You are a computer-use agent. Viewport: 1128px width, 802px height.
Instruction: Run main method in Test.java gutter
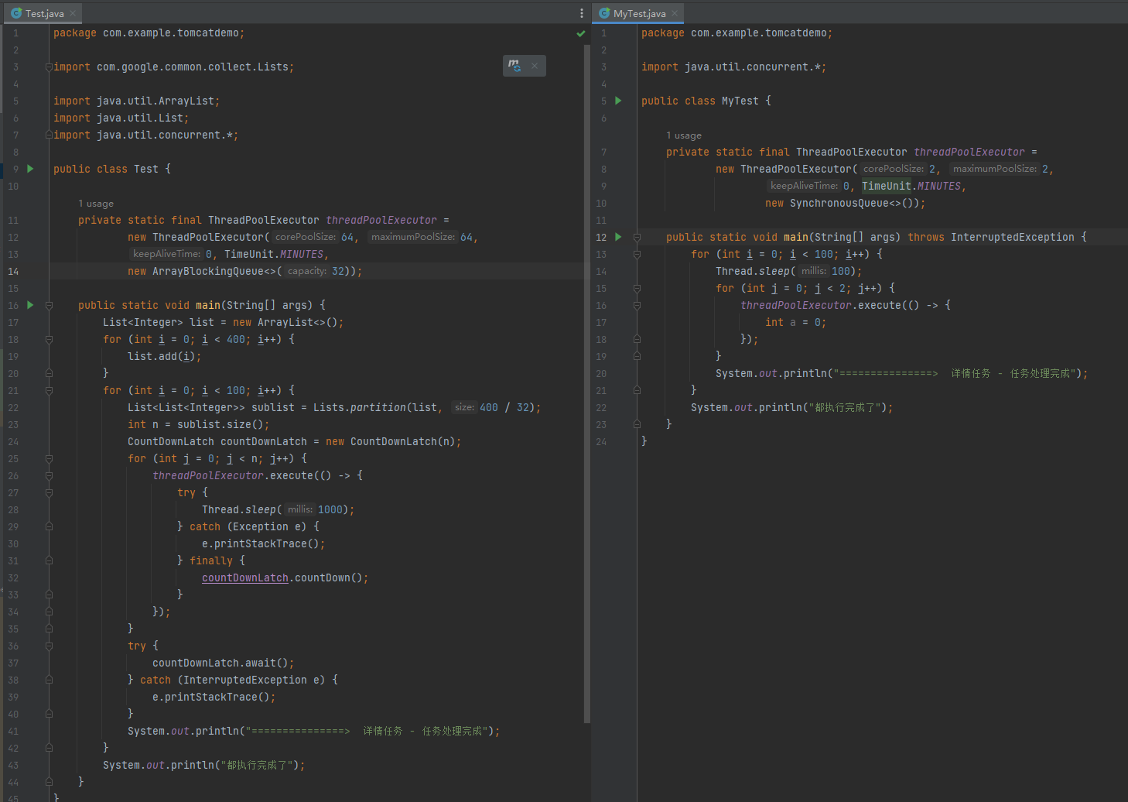tap(31, 305)
